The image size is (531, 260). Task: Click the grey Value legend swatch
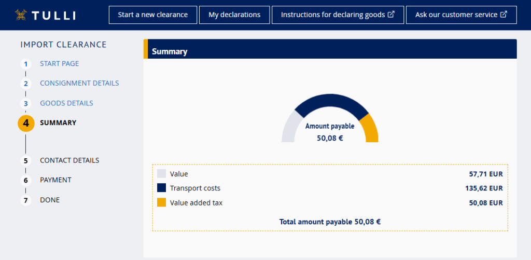[161, 174]
